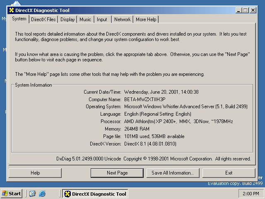Screen dimensions: 265x199
Task: Click the 2:00 PM system tray clock
Action: (x=250, y=194)
